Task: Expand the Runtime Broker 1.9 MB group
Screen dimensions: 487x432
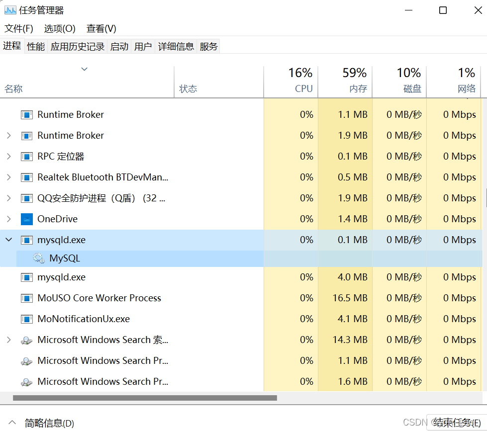Action: point(9,136)
